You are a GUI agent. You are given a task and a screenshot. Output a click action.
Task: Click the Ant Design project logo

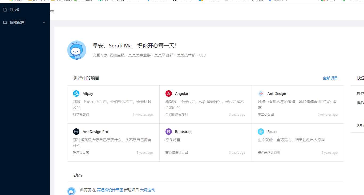coord(261,94)
